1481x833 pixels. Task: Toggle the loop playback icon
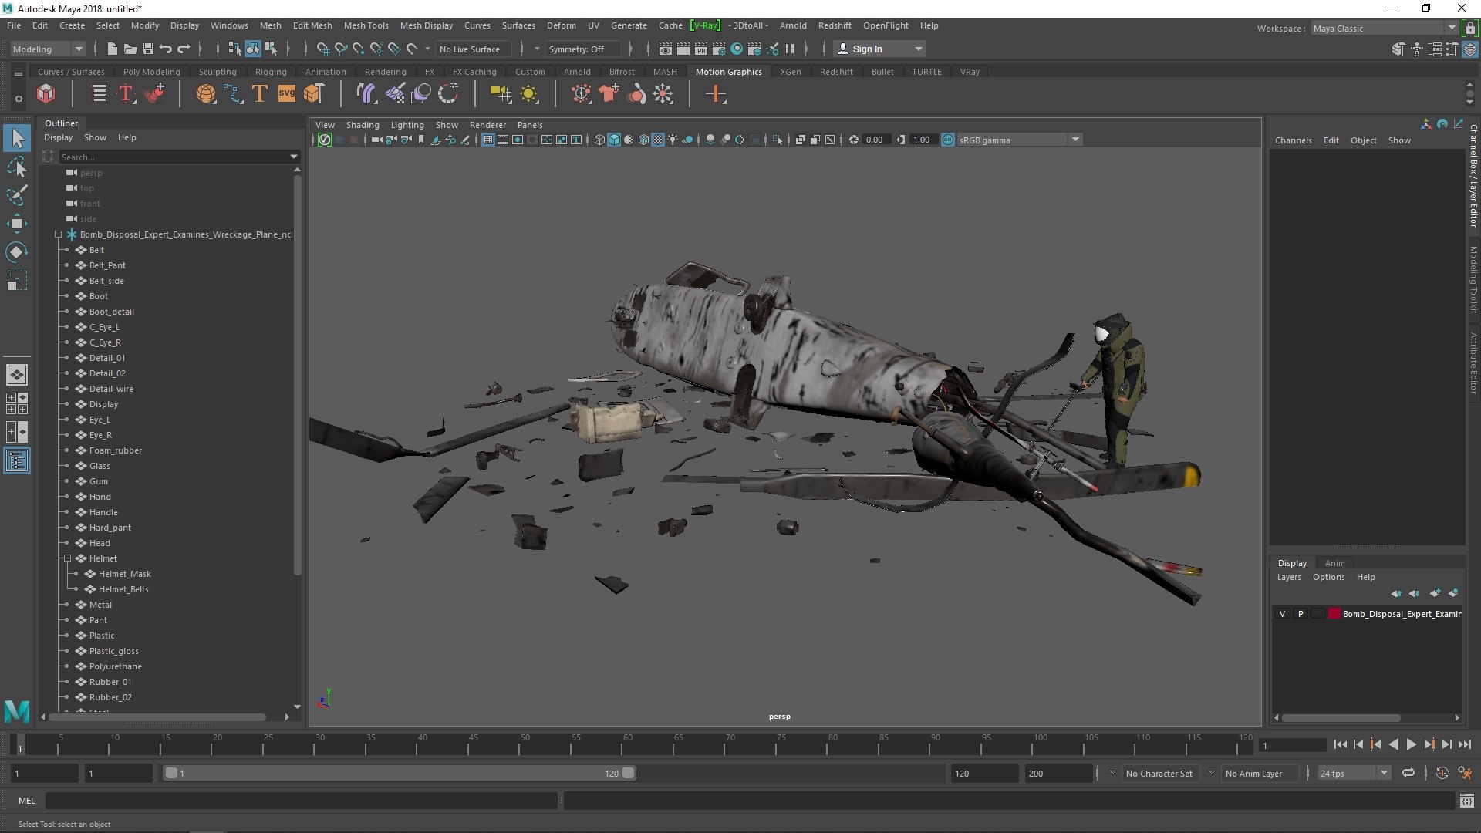(1408, 773)
